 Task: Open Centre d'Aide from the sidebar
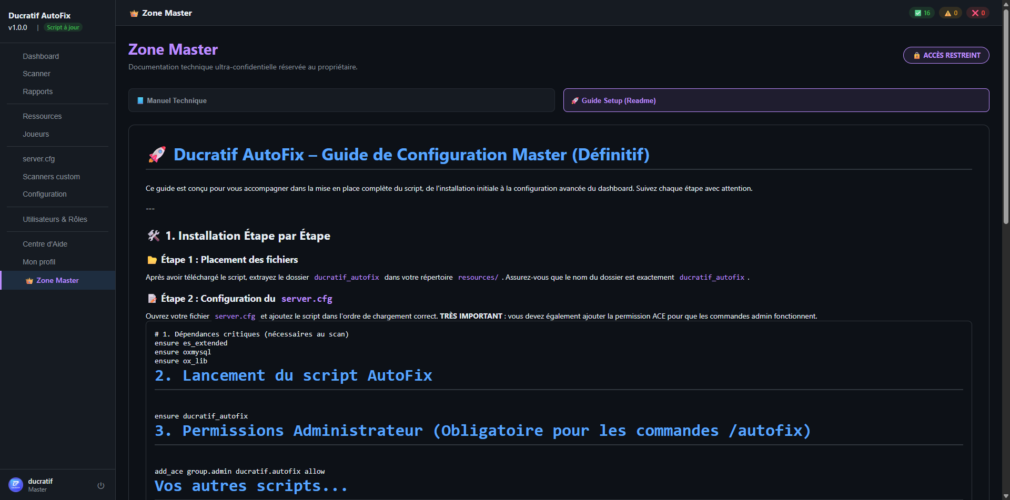coord(45,244)
